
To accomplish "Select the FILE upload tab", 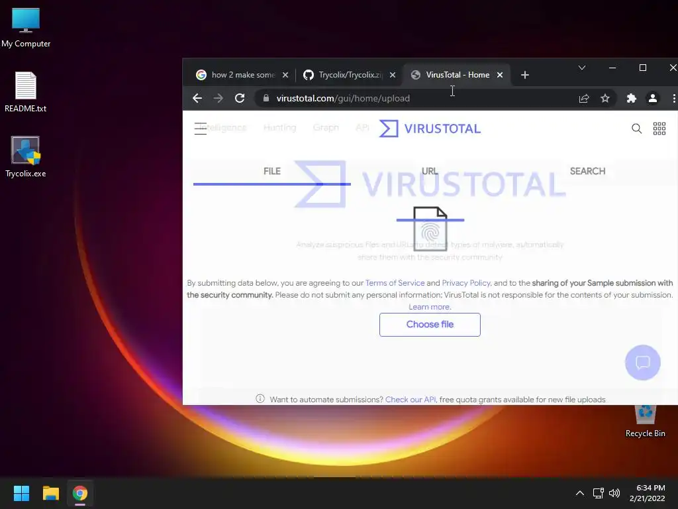I will [272, 172].
